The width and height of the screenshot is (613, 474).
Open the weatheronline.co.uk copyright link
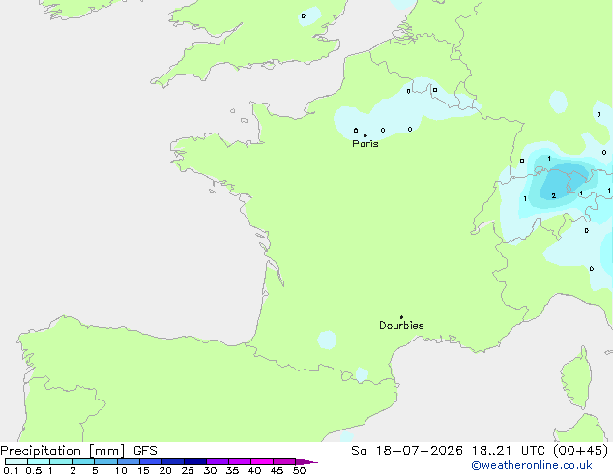point(532,465)
